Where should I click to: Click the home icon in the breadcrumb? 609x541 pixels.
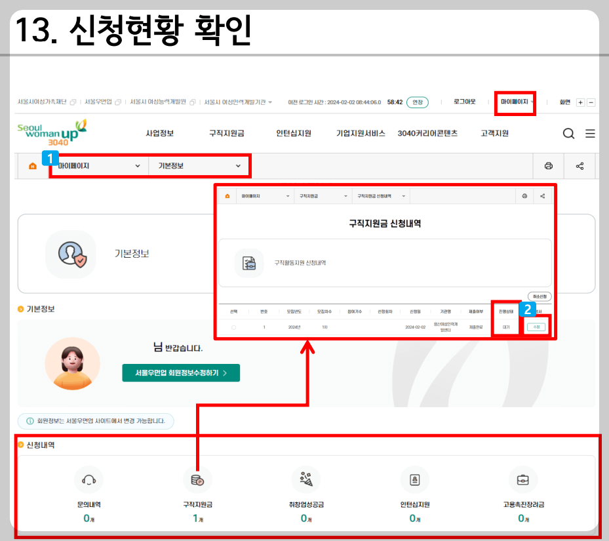tap(32, 166)
